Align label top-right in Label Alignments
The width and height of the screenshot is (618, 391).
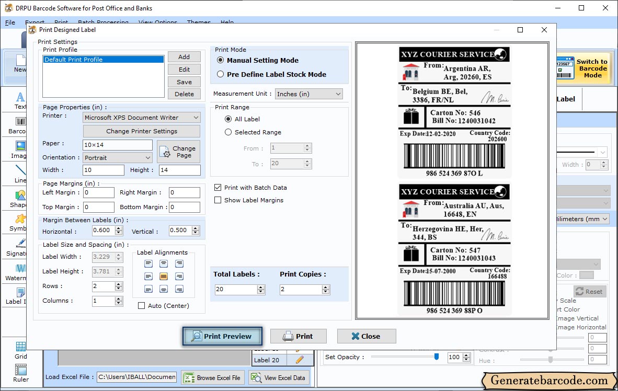pos(179,263)
